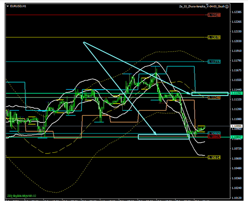The width and height of the screenshot is (248, 203).
Task: Click the smiley face expert advisor icon
Action: pyautogui.click(x=227, y=7)
